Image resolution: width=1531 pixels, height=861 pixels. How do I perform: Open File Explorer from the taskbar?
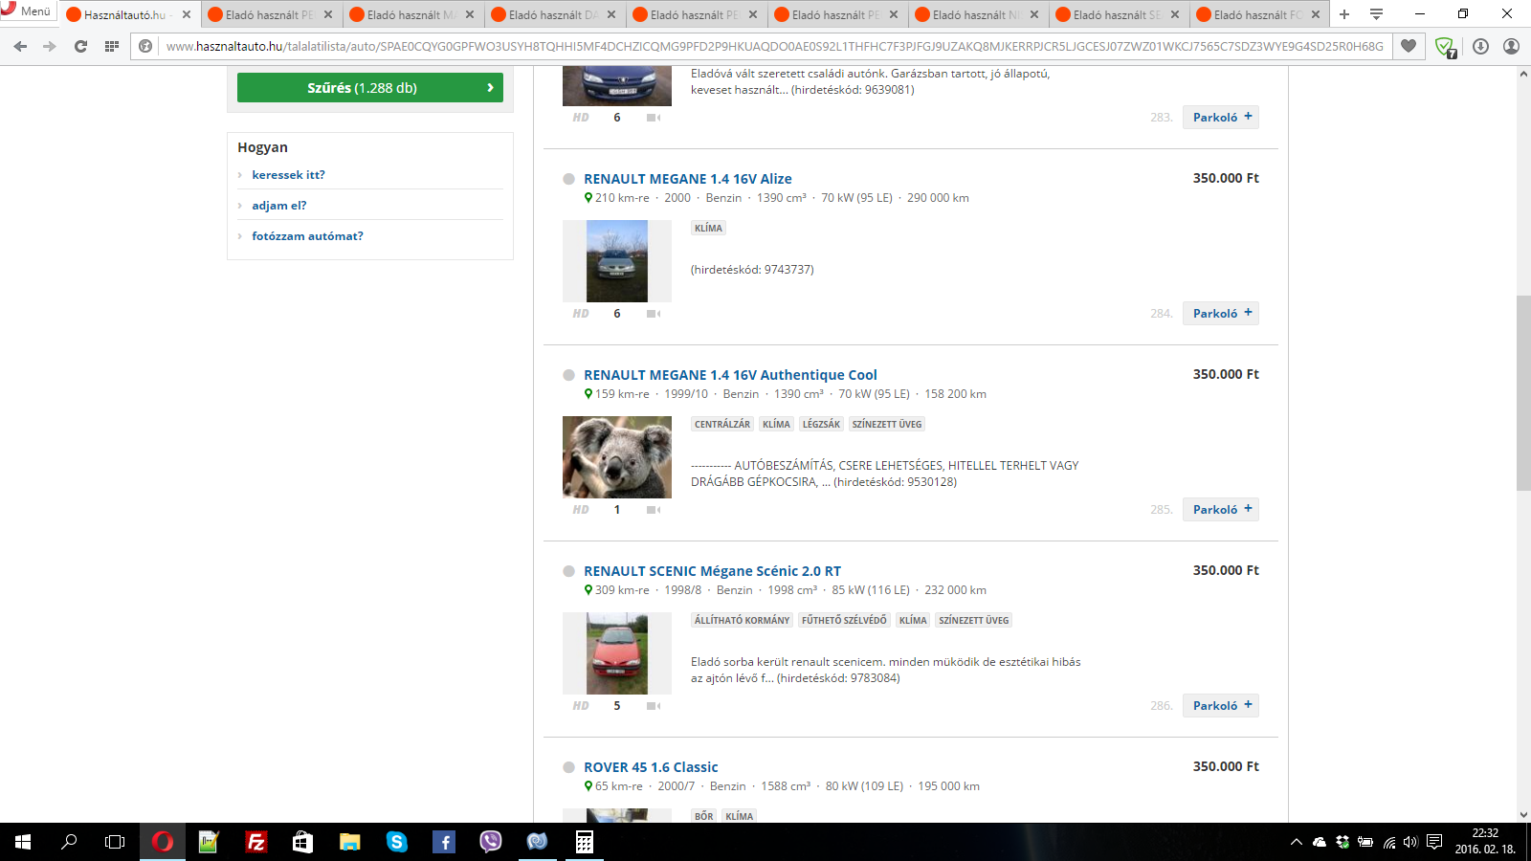pyautogui.click(x=349, y=842)
